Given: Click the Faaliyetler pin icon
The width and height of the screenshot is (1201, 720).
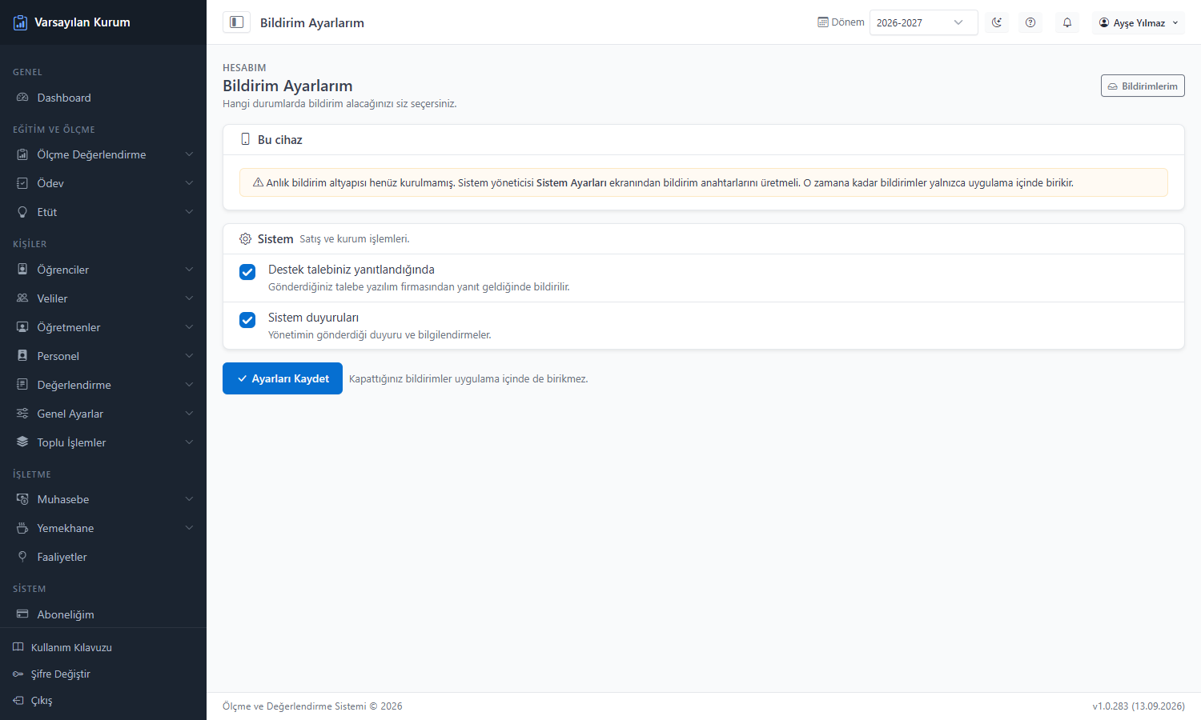Looking at the screenshot, I should click(22, 557).
